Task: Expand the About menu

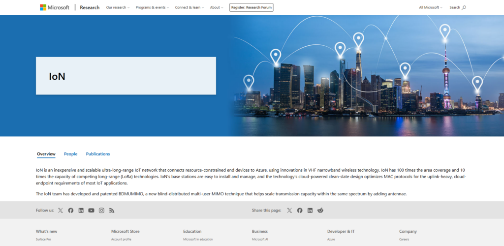Action: click(217, 7)
